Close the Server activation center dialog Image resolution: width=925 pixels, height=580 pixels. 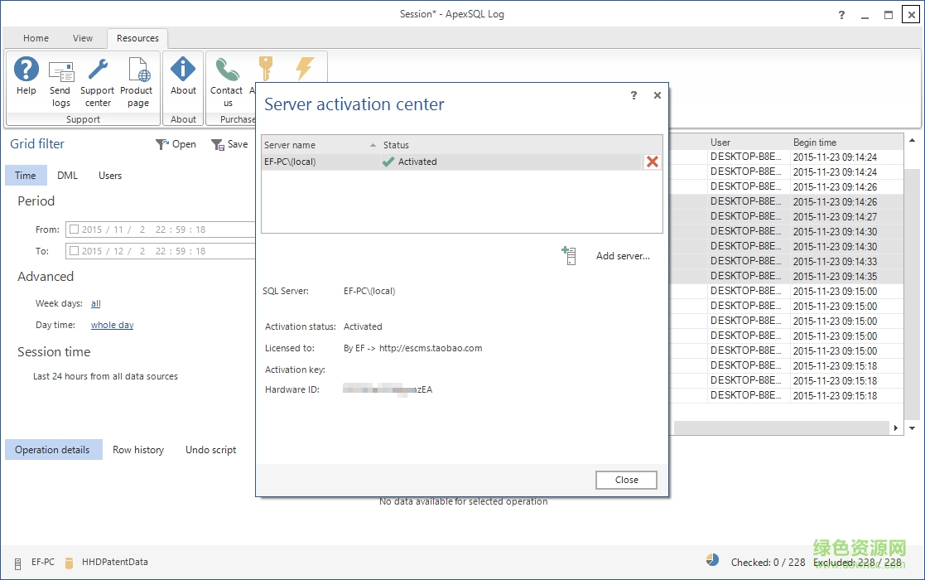(x=626, y=480)
